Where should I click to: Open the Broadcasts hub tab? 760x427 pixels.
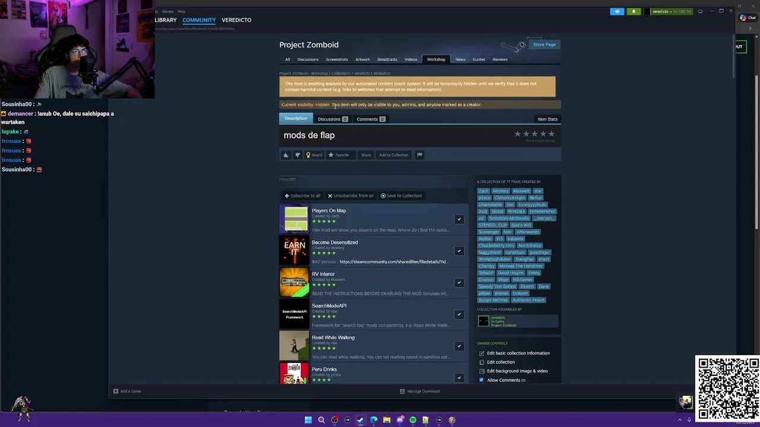[387, 59]
